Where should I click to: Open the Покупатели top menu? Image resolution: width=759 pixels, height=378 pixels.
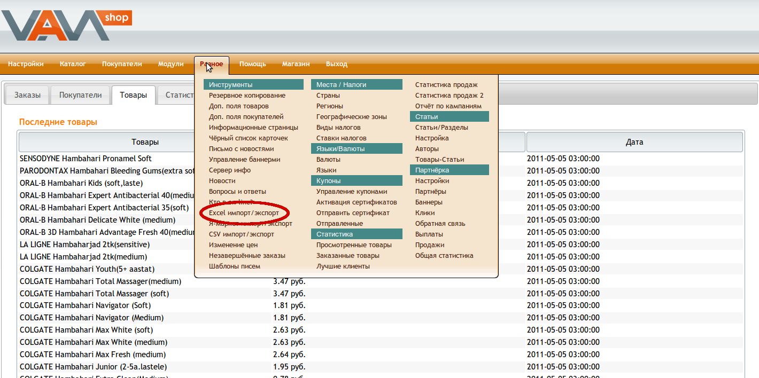pos(122,64)
